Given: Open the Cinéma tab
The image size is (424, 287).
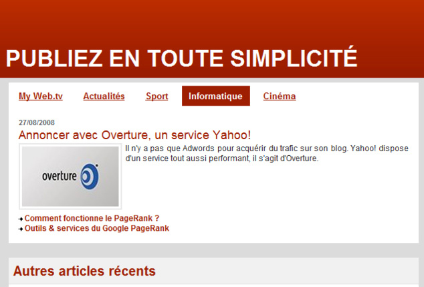Looking at the screenshot, I should click(x=279, y=96).
